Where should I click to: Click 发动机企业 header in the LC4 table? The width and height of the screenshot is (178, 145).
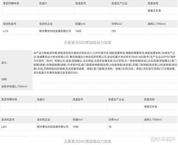click(x=46, y=24)
